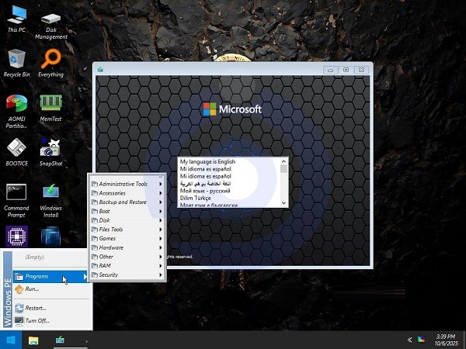Launch BOOTICE desktop icon
This screenshot has height=349, width=466.
(x=16, y=152)
